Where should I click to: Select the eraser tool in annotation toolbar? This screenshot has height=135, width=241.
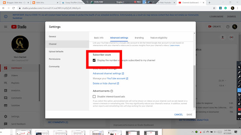point(239,104)
